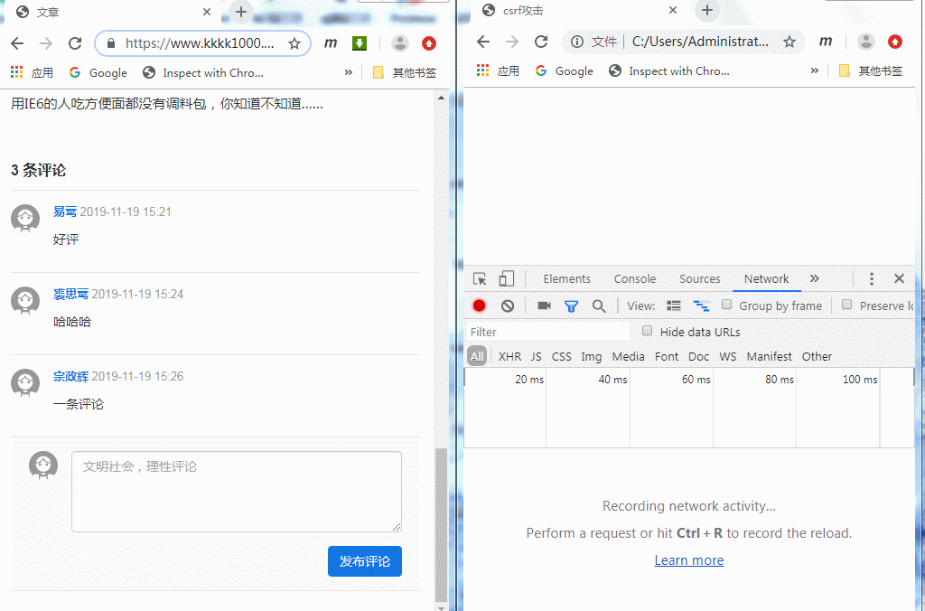Enable Hide data URLs checkbox

point(647,331)
